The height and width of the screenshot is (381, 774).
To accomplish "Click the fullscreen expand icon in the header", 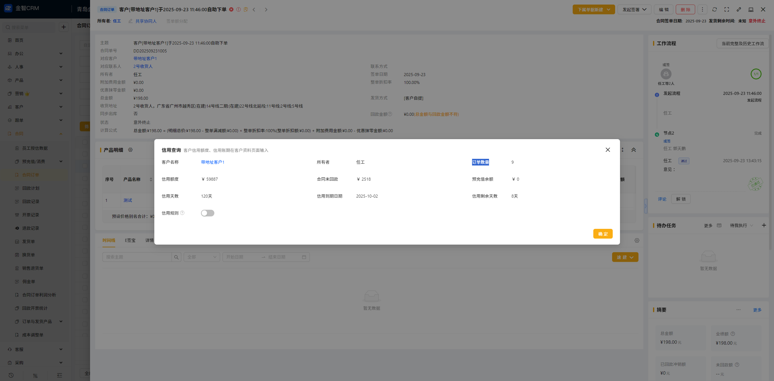I will (727, 9).
